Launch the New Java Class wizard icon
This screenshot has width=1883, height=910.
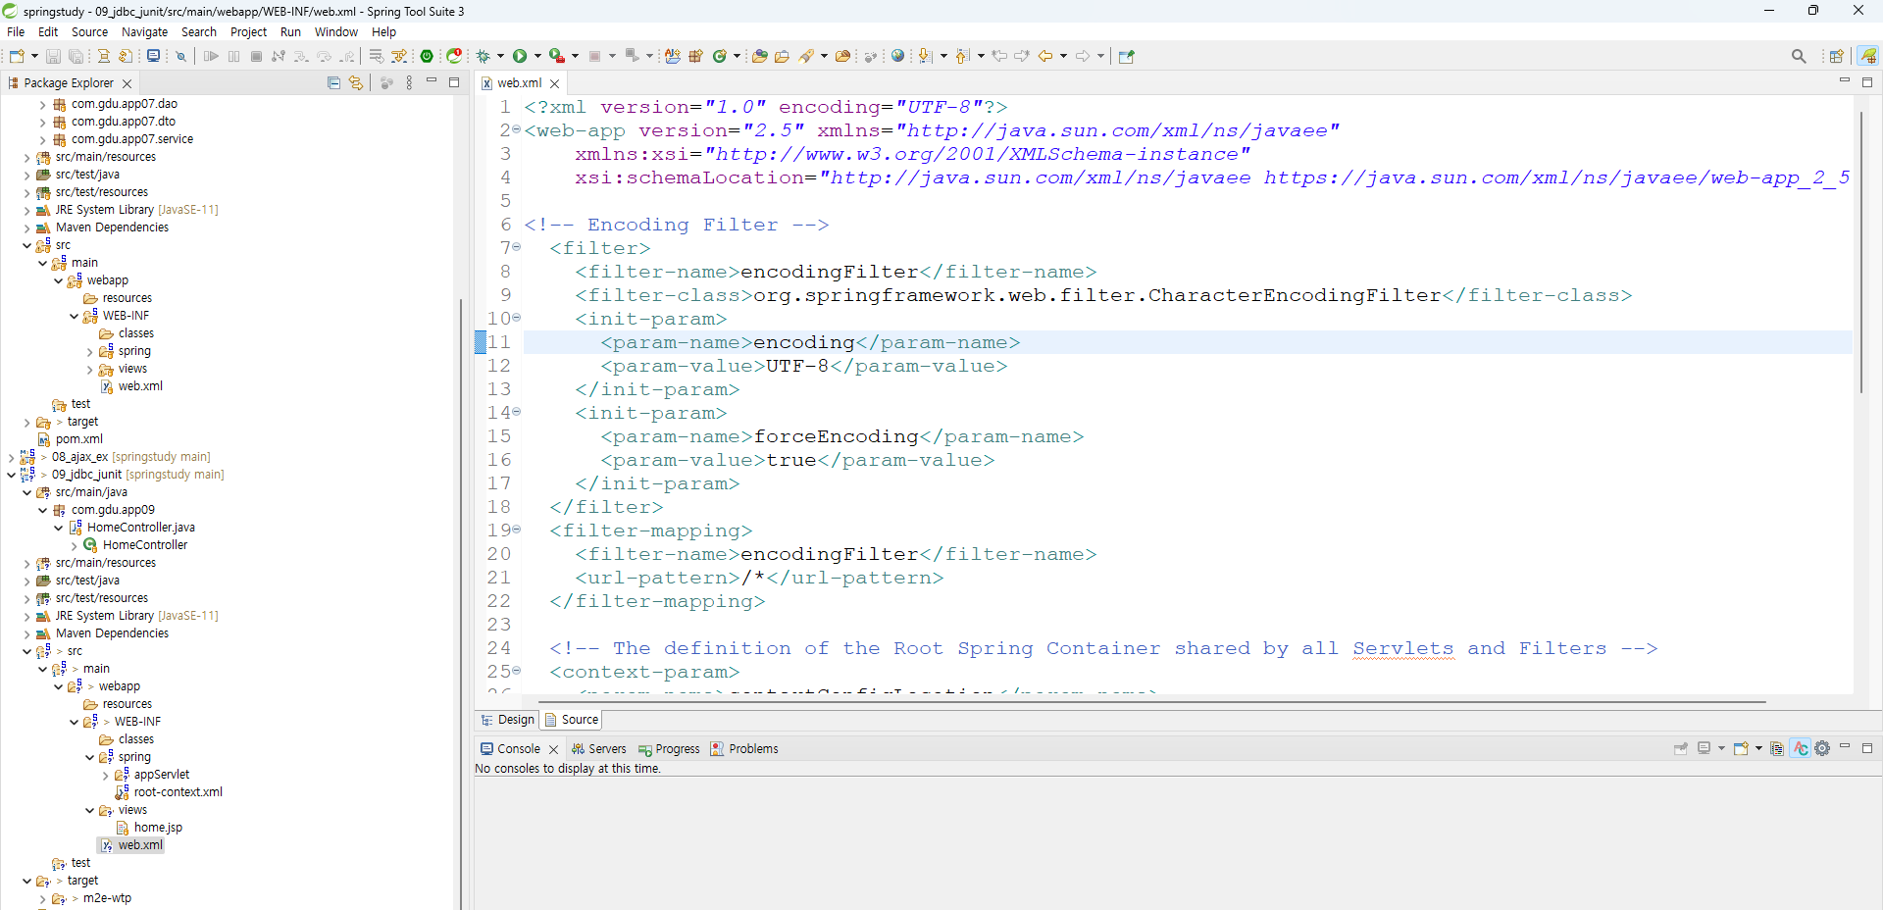(x=720, y=56)
